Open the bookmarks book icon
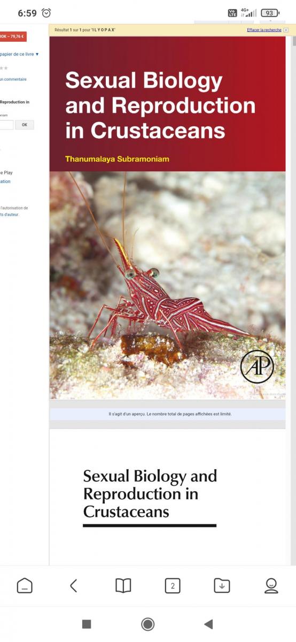The height and width of the screenshot is (642, 296). (x=123, y=586)
